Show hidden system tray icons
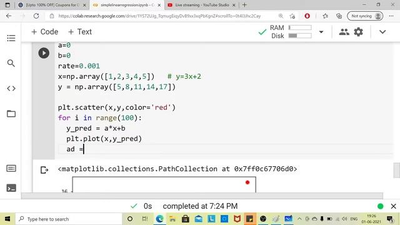 [x=299, y=219]
